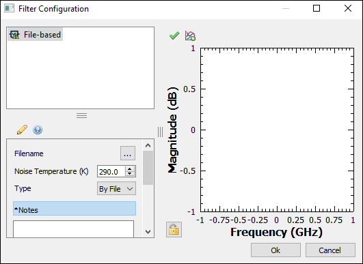Viewport: 363px width, 264px height.
Task: Maximize the Filter Configuration window
Action: point(317,8)
